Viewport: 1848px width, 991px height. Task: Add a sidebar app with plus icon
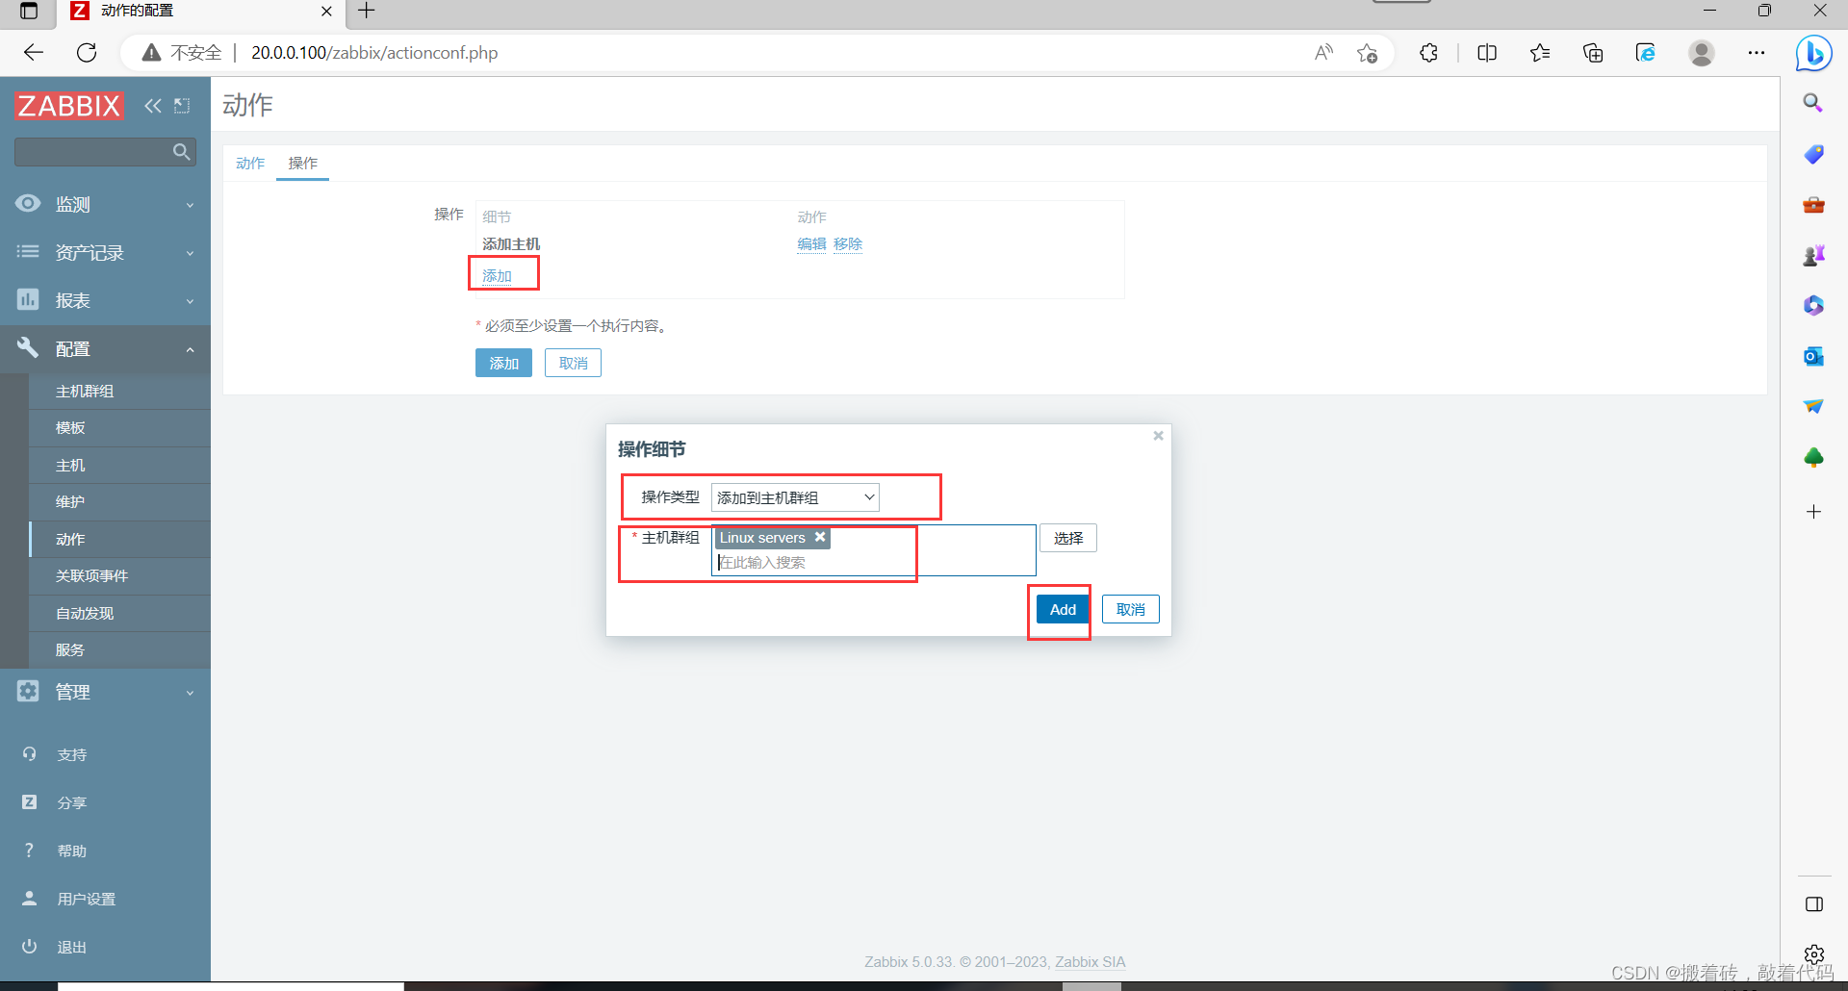1813,512
